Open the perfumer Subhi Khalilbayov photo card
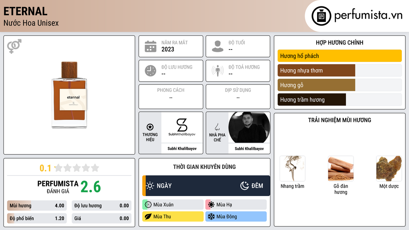 [249, 133]
